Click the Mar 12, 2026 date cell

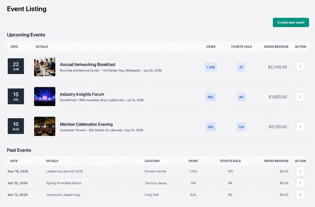pyautogui.click(x=18, y=195)
